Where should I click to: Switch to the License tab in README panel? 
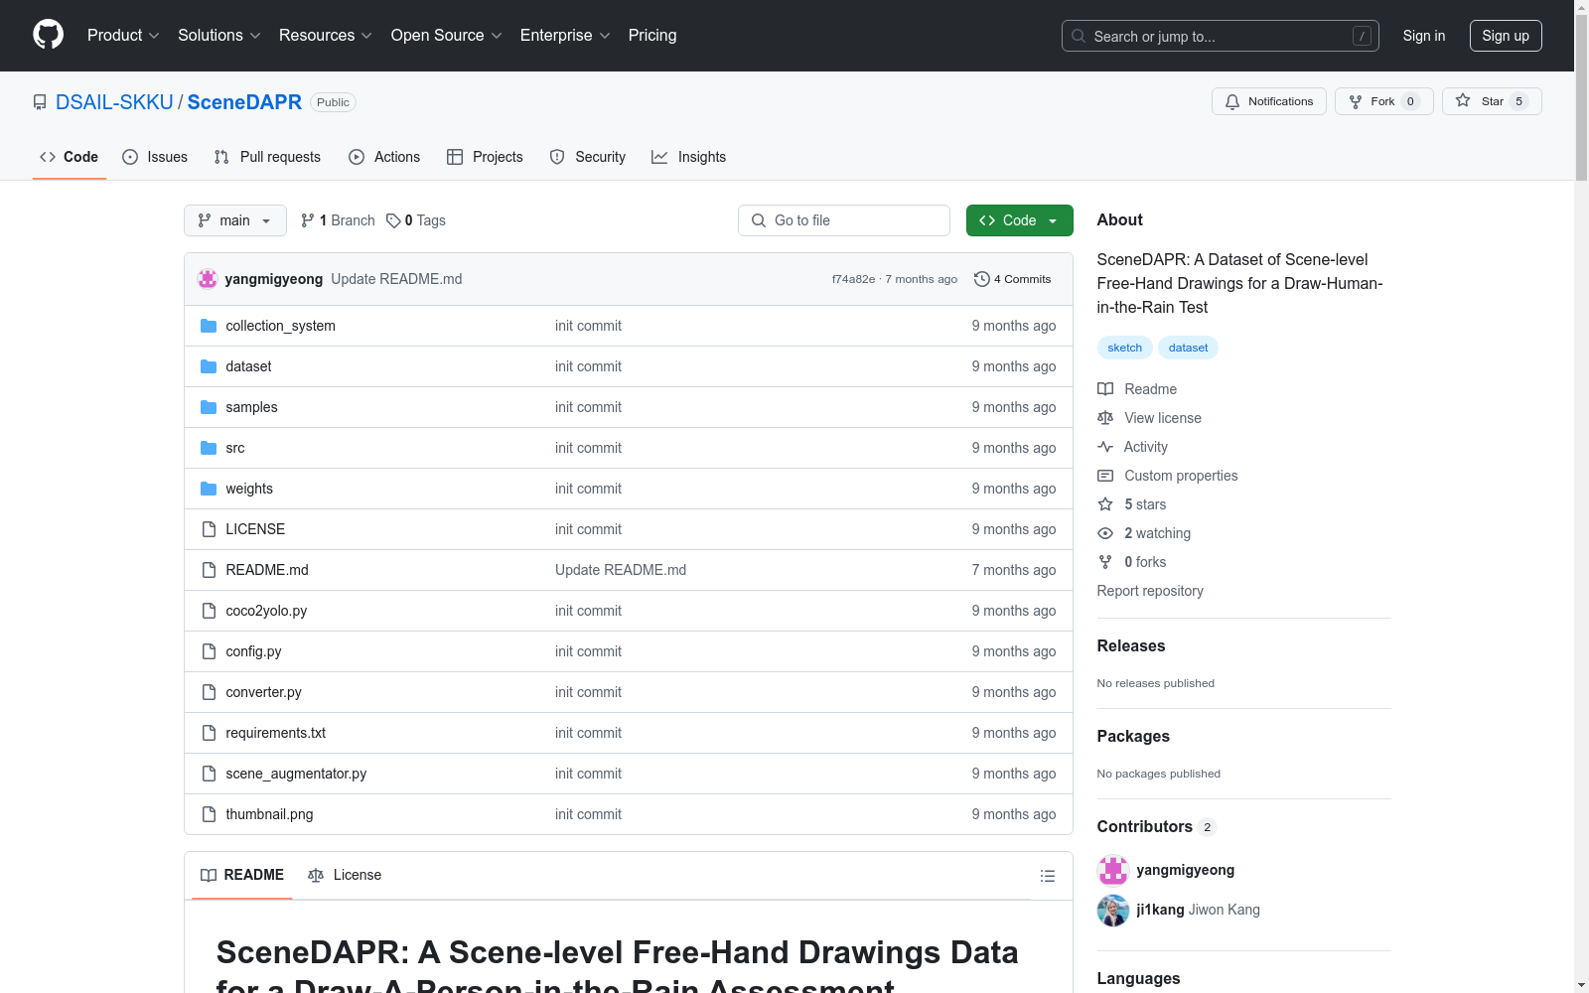(x=345, y=875)
